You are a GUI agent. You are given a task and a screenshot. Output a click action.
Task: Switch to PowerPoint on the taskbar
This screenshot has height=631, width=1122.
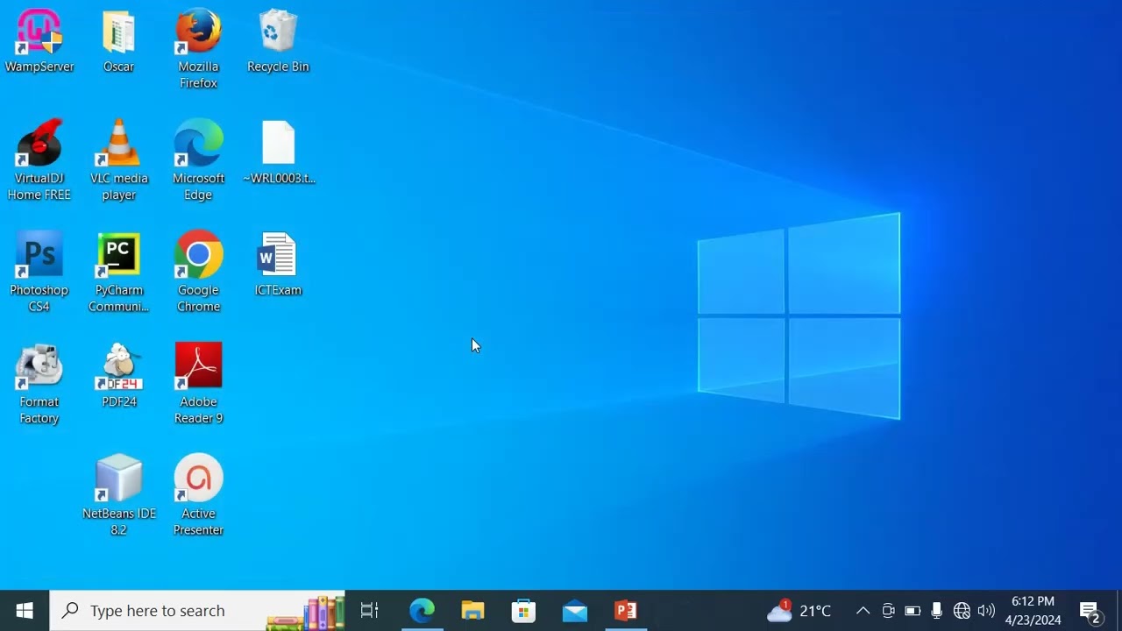tap(626, 611)
